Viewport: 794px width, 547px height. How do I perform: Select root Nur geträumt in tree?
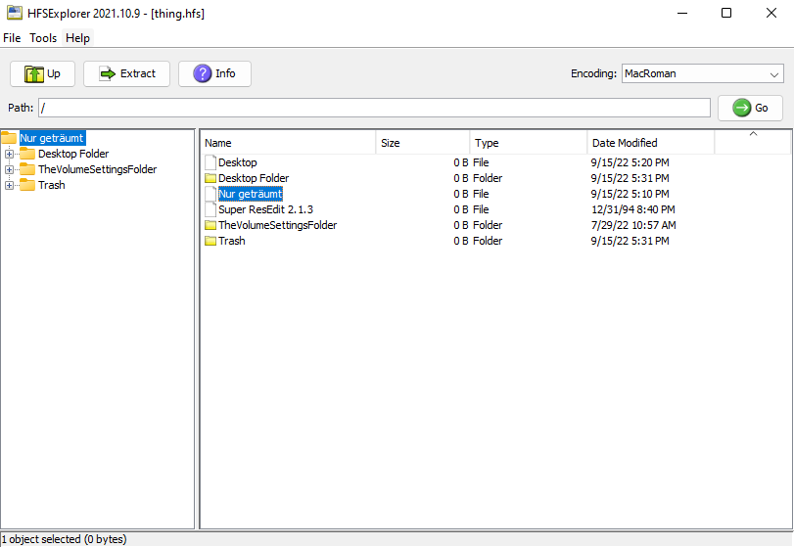coord(52,138)
